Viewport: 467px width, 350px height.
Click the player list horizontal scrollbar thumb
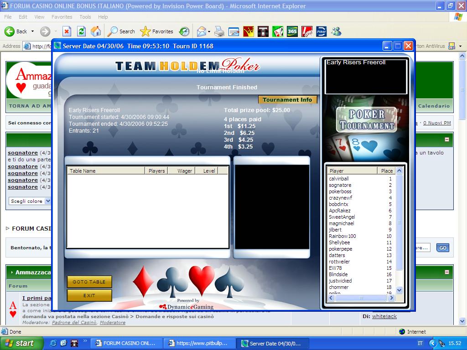point(361,298)
